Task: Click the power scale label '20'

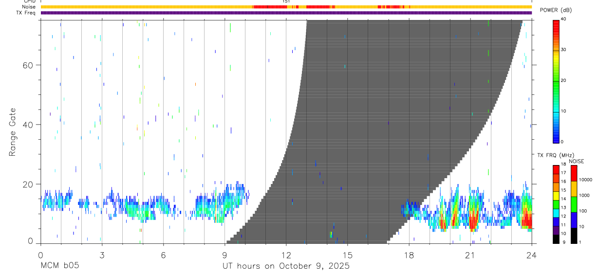Action: [x=563, y=80]
